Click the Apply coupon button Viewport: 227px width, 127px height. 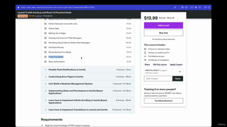pos(178,79)
